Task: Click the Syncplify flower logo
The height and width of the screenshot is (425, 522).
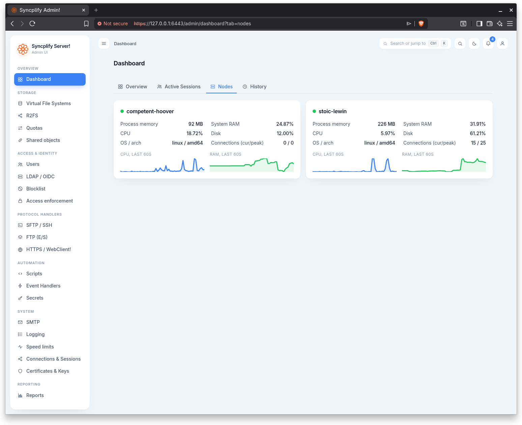Action: coord(23,49)
